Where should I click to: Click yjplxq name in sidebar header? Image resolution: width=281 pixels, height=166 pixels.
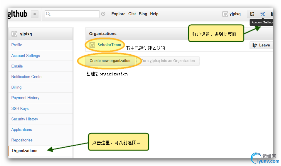point(26,34)
